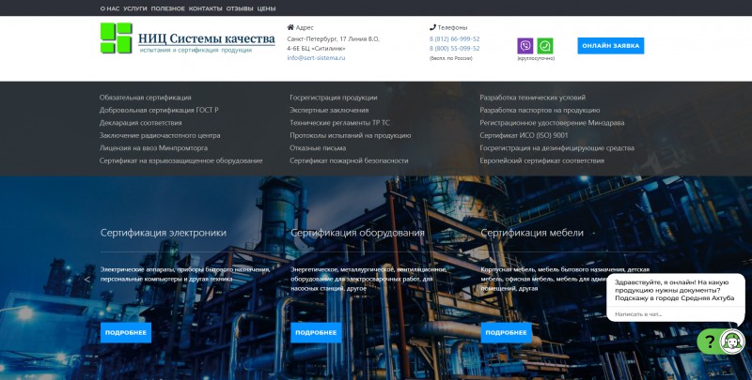Image resolution: width=752 pixels, height=380 pixels.
Task: Open Госрегистрация на дезинфицирующие средства link
Action: (x=556, y=148)
